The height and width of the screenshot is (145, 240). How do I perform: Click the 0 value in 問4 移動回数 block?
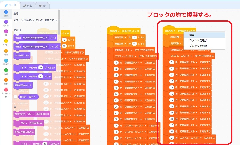(134, 37)
